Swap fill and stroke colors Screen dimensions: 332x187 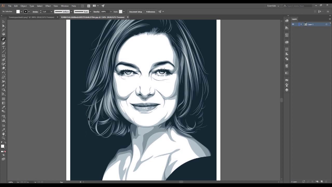5,143
